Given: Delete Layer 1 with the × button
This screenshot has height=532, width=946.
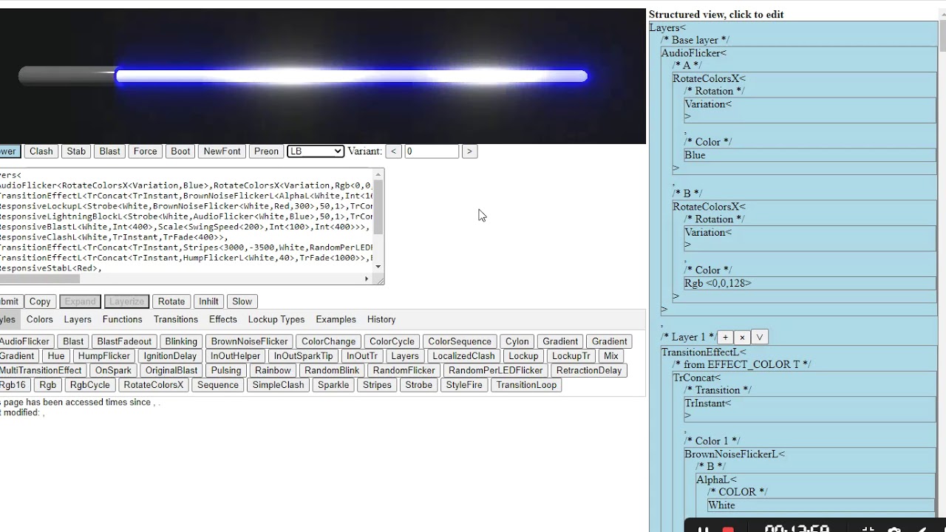Looking at the screenshot, I should 742,337.
